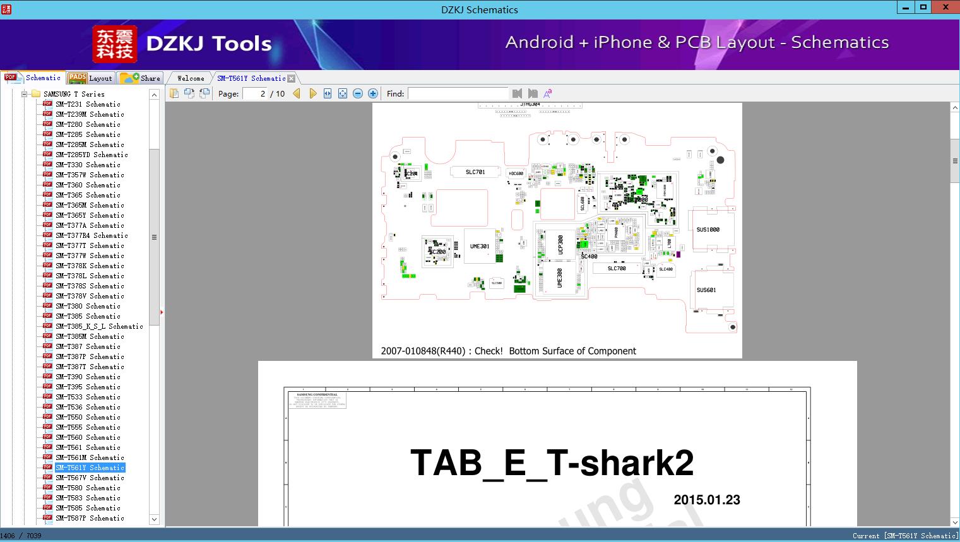Open SM-T285 Schematic

point(88,134)
